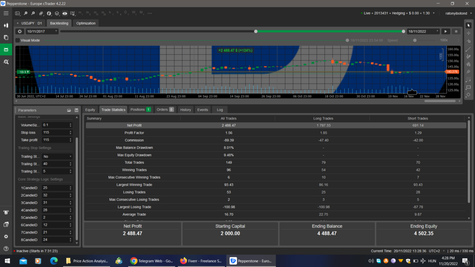
Task: Open the Events tab
Action: coord(202,110)
